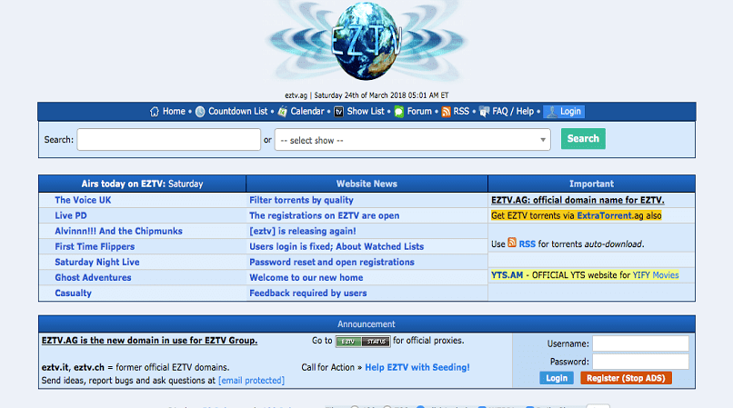Image resolution: width=733 pixels, height=408 pixels.
Task: Click into the Username field
Action: pyautogui.click(x=640, y=343)
